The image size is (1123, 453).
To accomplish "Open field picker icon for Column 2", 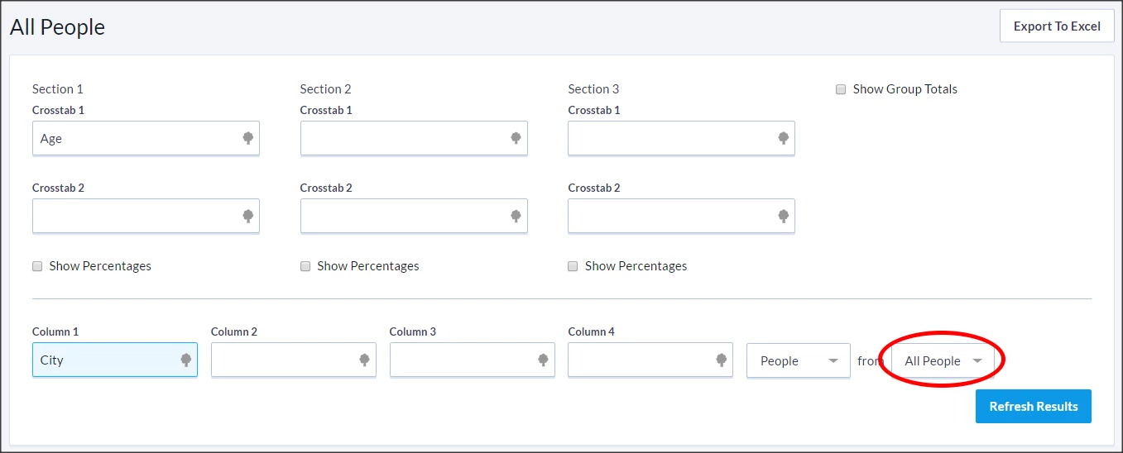I will click(364, 360).
